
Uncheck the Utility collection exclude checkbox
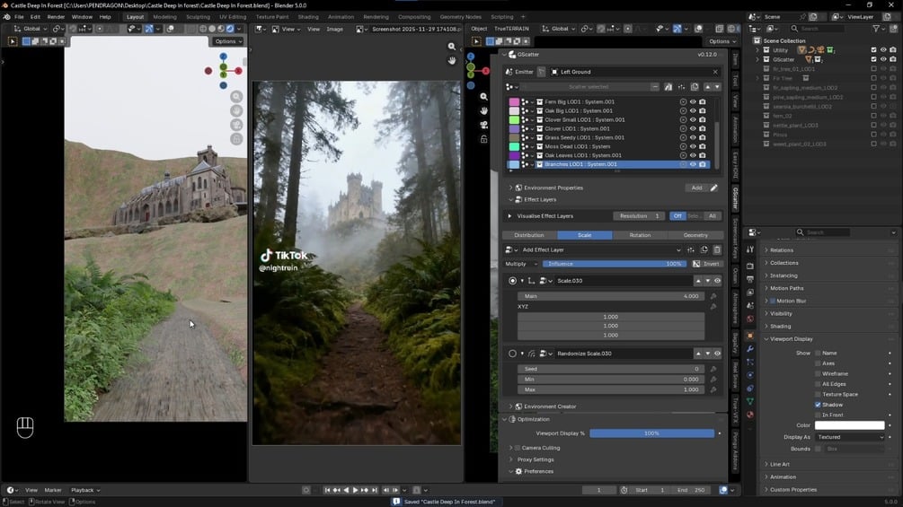[x=873, y=50]
